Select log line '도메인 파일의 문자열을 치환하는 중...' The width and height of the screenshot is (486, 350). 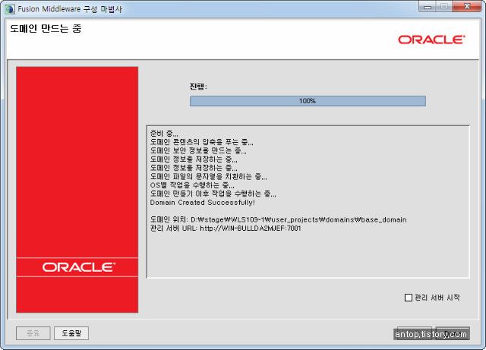(208, 177)
